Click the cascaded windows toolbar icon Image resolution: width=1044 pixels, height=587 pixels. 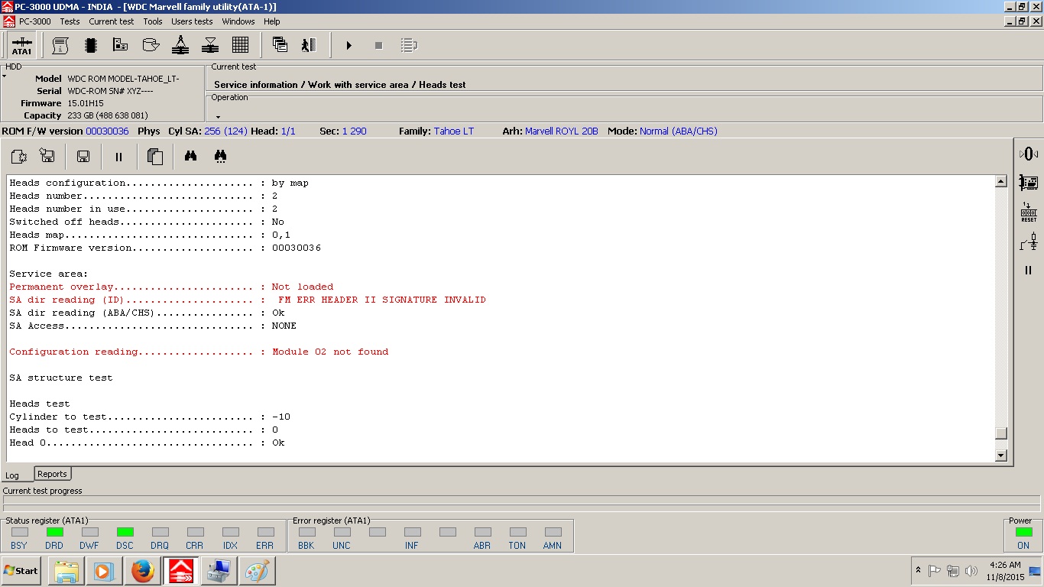pyautogui.click(x=280, y=45)
